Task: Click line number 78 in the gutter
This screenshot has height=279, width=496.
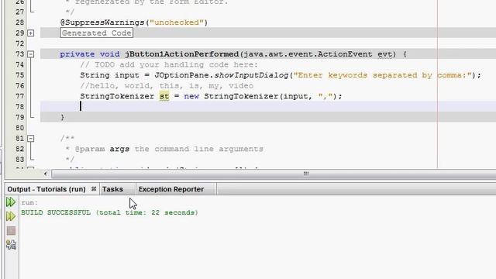Action: coord(19,107)
